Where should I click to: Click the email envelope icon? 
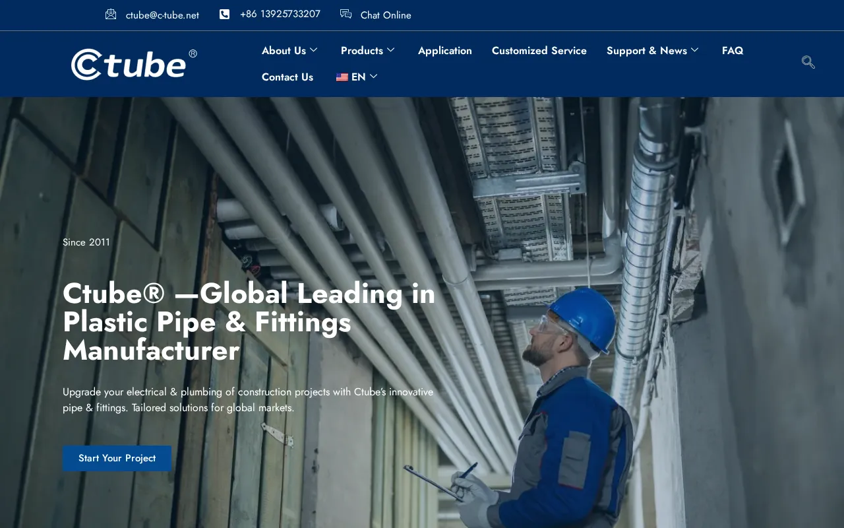pyautogui.click(x=111, y=14)
